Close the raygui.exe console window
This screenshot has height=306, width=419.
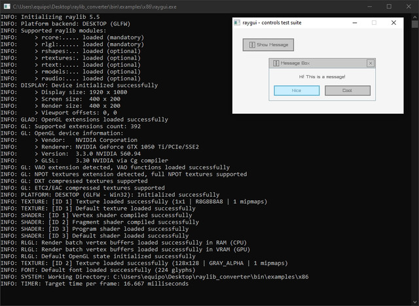[x=409, y=7]
